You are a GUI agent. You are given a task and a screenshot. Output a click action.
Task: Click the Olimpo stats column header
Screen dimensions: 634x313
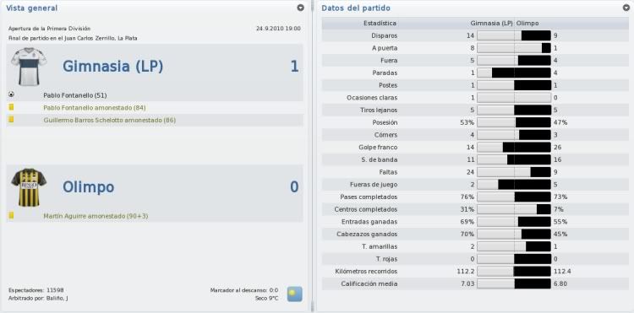(527, 24)
